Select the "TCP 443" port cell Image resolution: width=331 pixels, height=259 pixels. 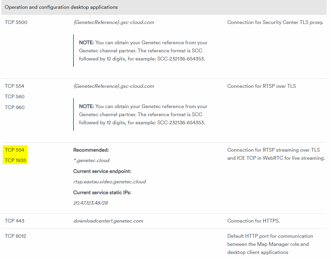14,221
